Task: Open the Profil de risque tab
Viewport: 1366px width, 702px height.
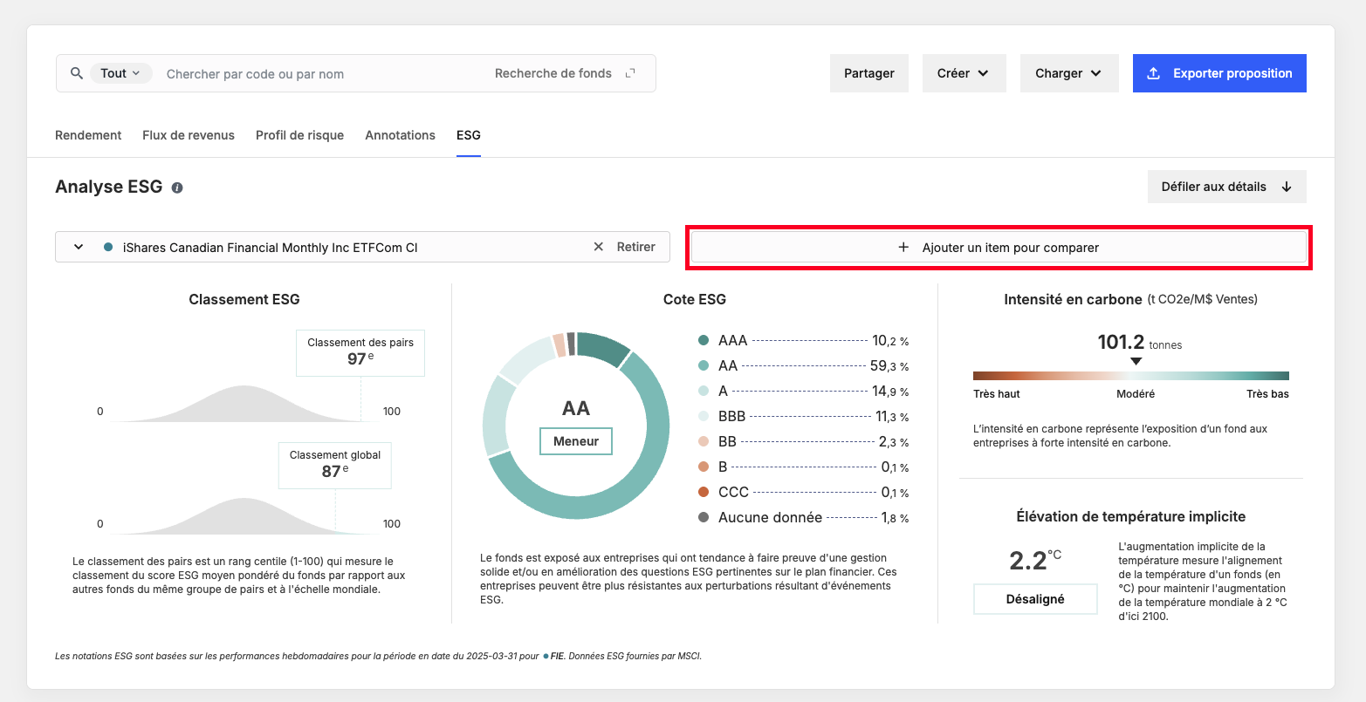Action: click(299, 135)
